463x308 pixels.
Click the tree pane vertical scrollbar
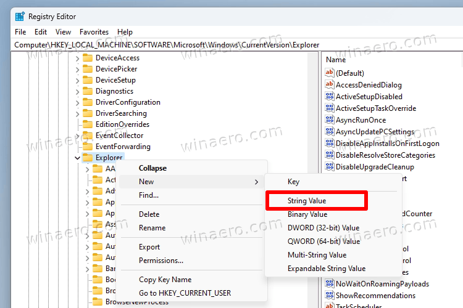(311, 180)
